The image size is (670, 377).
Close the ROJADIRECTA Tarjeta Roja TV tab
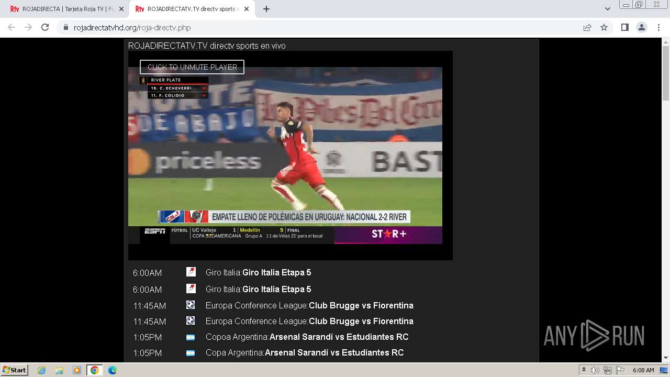tap(121, 9)
